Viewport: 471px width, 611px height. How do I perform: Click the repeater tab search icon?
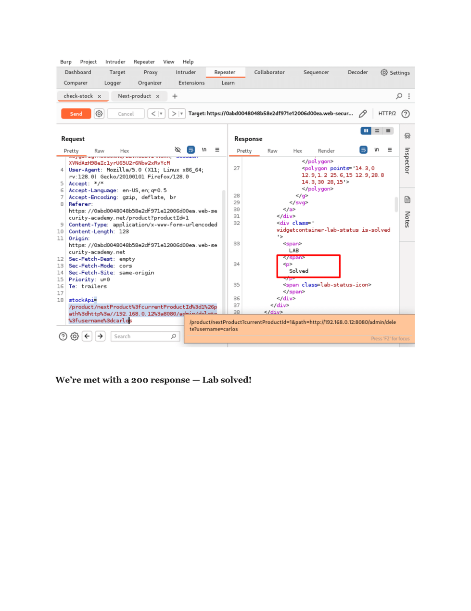[x=399, y=96]
